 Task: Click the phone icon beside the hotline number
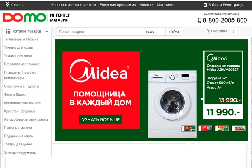[x=199, y=20]
